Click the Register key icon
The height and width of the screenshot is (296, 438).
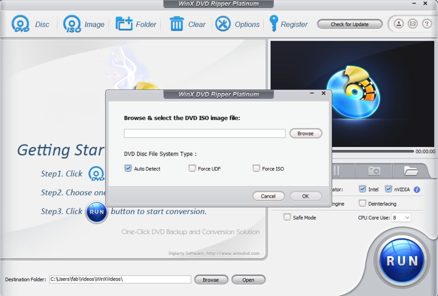point(273,24)
